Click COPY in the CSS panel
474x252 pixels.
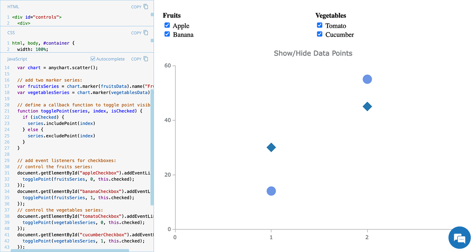[x=137, y=32]
